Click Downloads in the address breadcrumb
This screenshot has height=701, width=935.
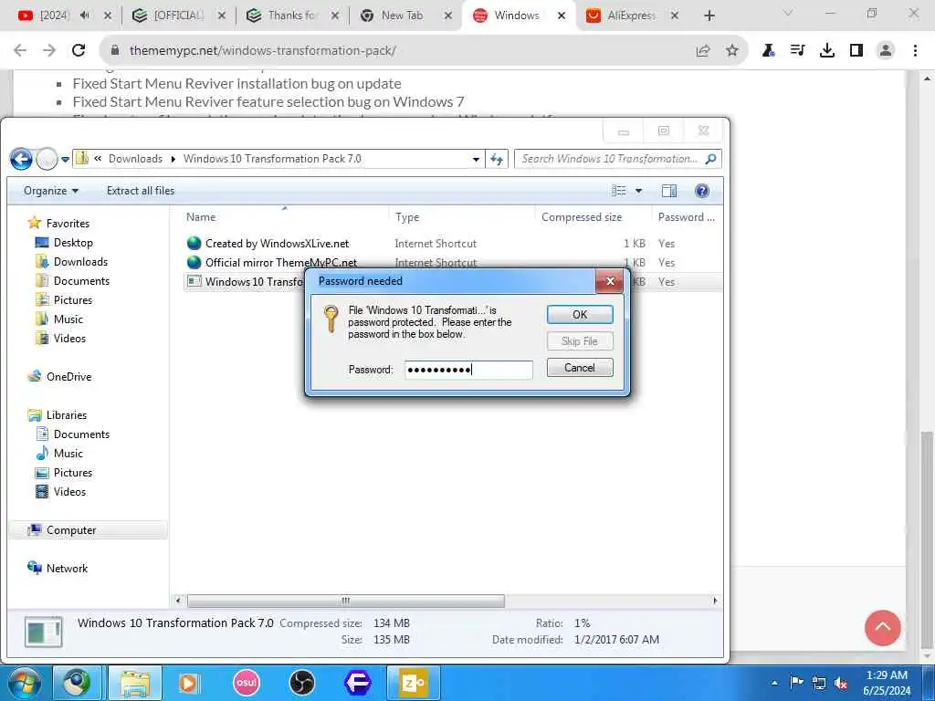(x=135, y=159)
